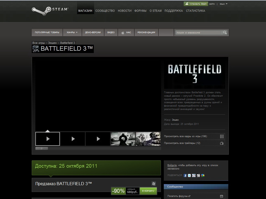
Task: Open the О STEAM page
Action: (156, 11)
